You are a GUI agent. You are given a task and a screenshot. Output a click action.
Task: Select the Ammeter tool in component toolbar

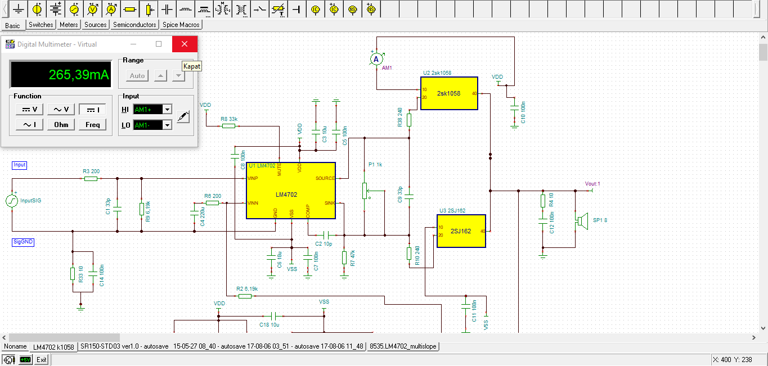[111, 9]
